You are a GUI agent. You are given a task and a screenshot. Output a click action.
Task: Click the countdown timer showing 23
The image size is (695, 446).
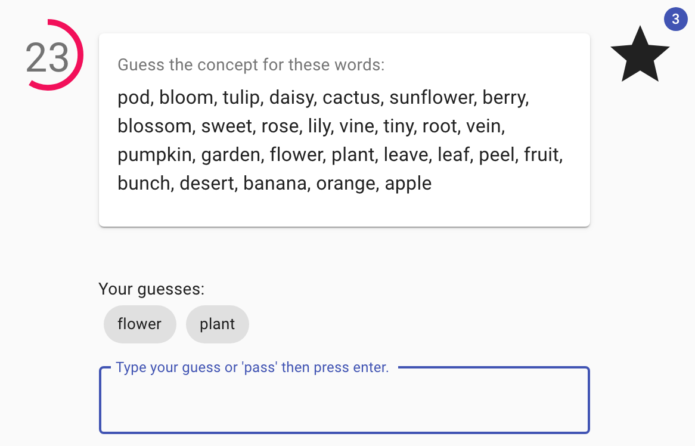[48, 58]
